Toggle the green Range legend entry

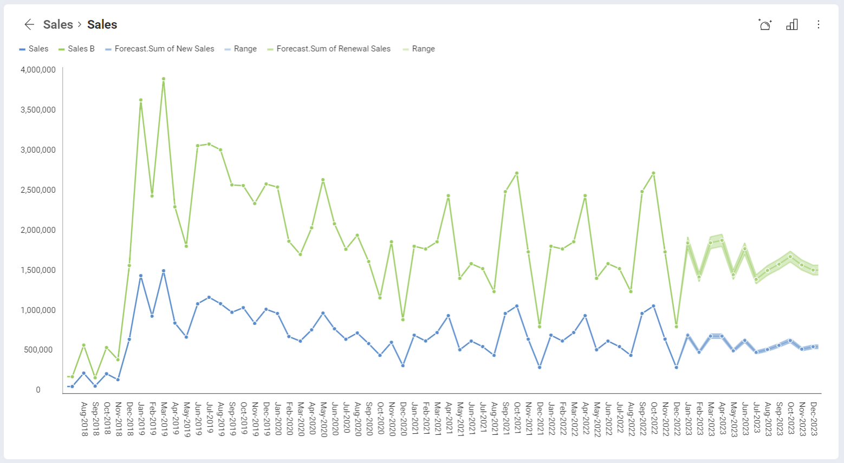(x=419, y=49)
